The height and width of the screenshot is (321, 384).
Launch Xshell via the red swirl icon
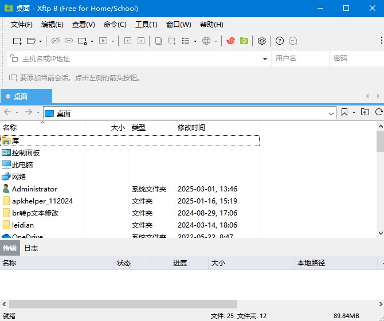tap(230, 41)
